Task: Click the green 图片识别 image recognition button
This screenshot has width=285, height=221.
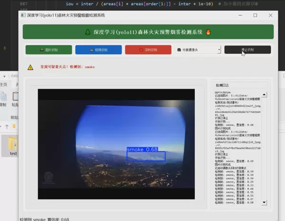Action: tap(48, 50)
